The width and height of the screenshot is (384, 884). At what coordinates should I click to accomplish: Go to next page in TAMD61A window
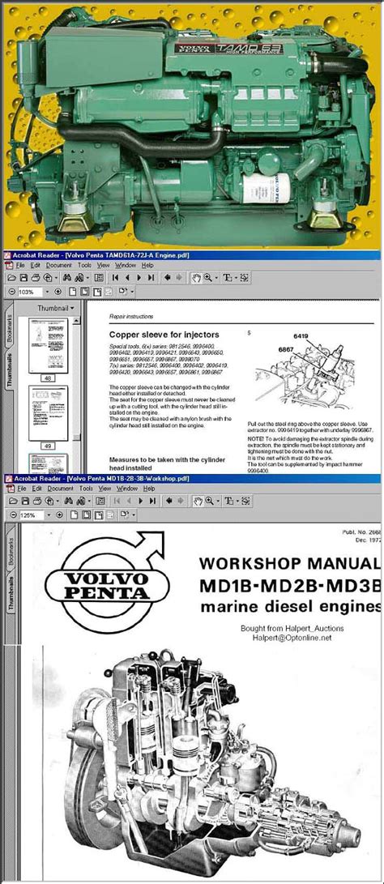point(139,277)
